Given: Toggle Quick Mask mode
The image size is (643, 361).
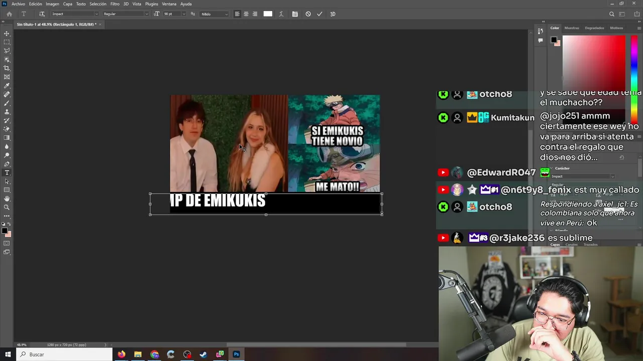Looking at the screenshot, I should coord(7,243).
